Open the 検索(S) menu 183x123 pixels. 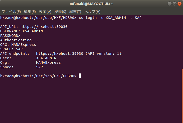pyautogui.click(x=60, y=12)
